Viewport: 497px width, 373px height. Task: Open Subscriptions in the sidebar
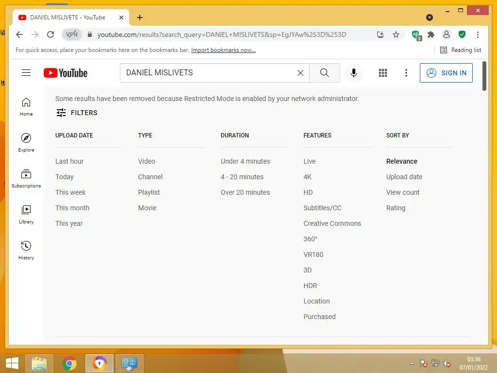pos(26,179)
